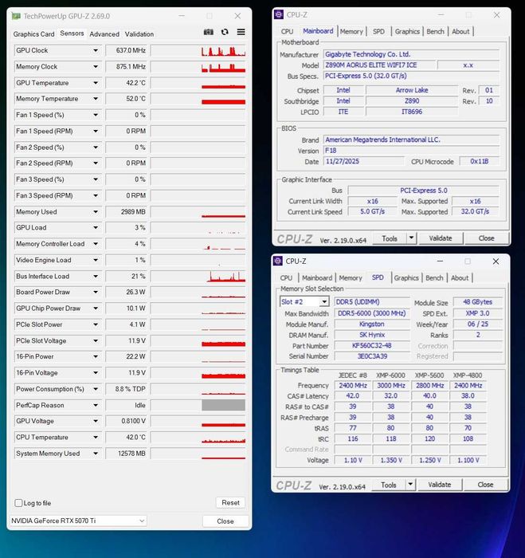The image size is (525, 558).
Task: Click the CPU-Z Mainboard window app icon
Action: click(x=279, y=14)
